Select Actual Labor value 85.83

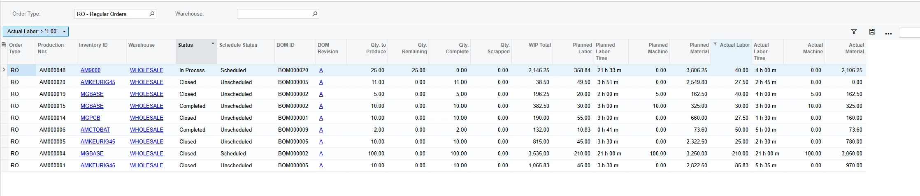(731, 165)
